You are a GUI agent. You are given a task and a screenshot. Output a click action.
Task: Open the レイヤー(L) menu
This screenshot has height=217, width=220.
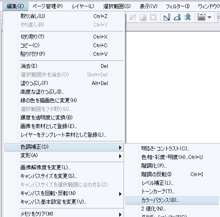[83, 6]
